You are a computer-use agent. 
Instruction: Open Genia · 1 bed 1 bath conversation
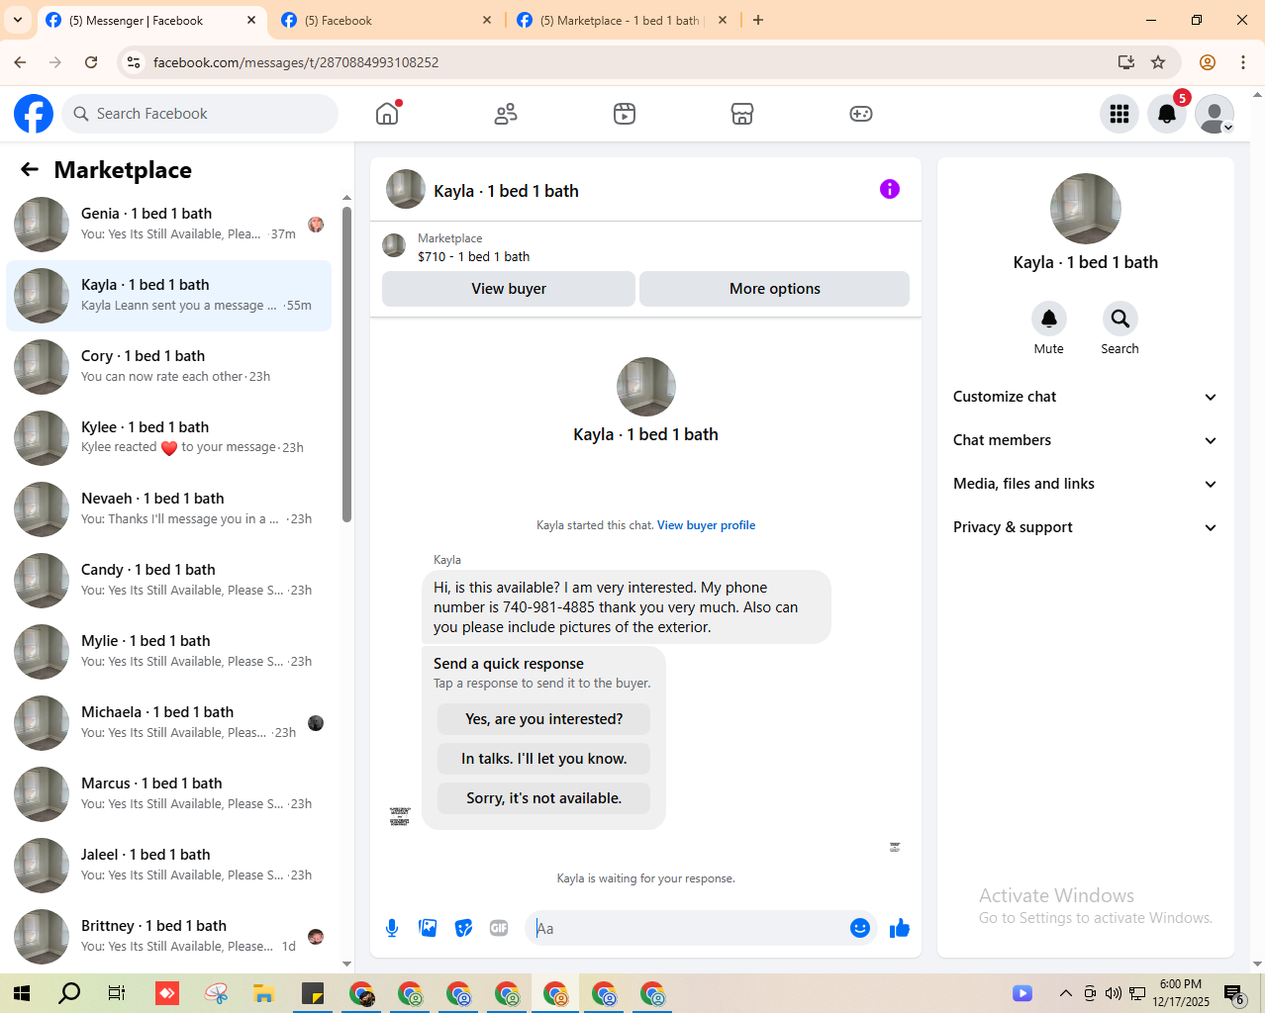[169, 225]
